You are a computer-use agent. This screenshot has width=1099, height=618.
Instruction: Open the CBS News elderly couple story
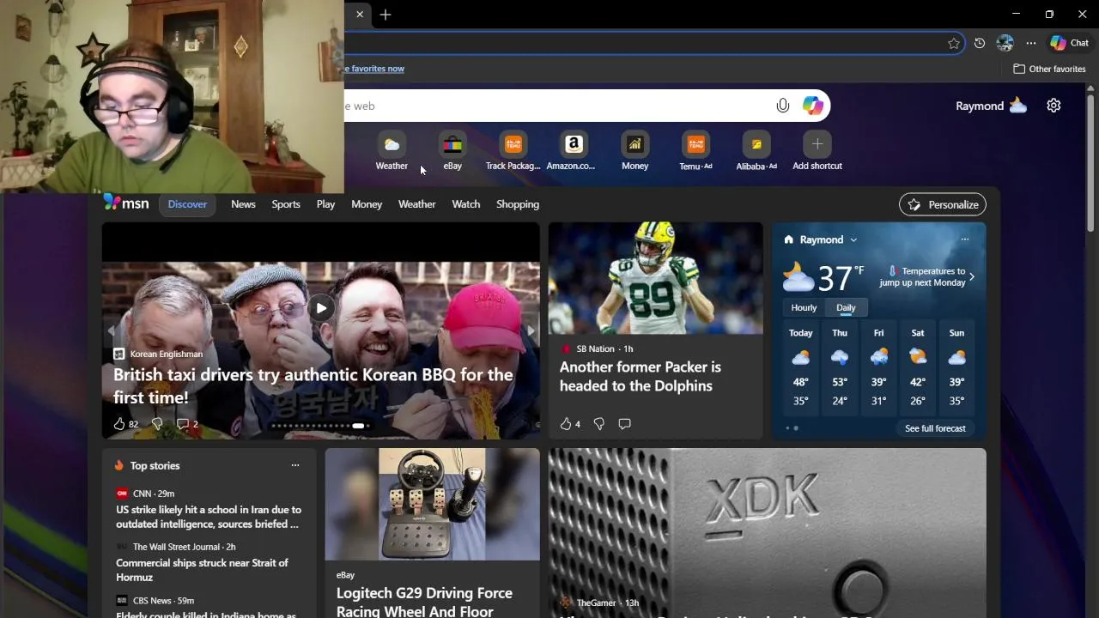[x=206, y=615]
